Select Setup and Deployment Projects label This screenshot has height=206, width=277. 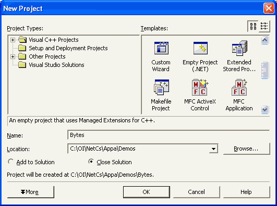[68, 48]
